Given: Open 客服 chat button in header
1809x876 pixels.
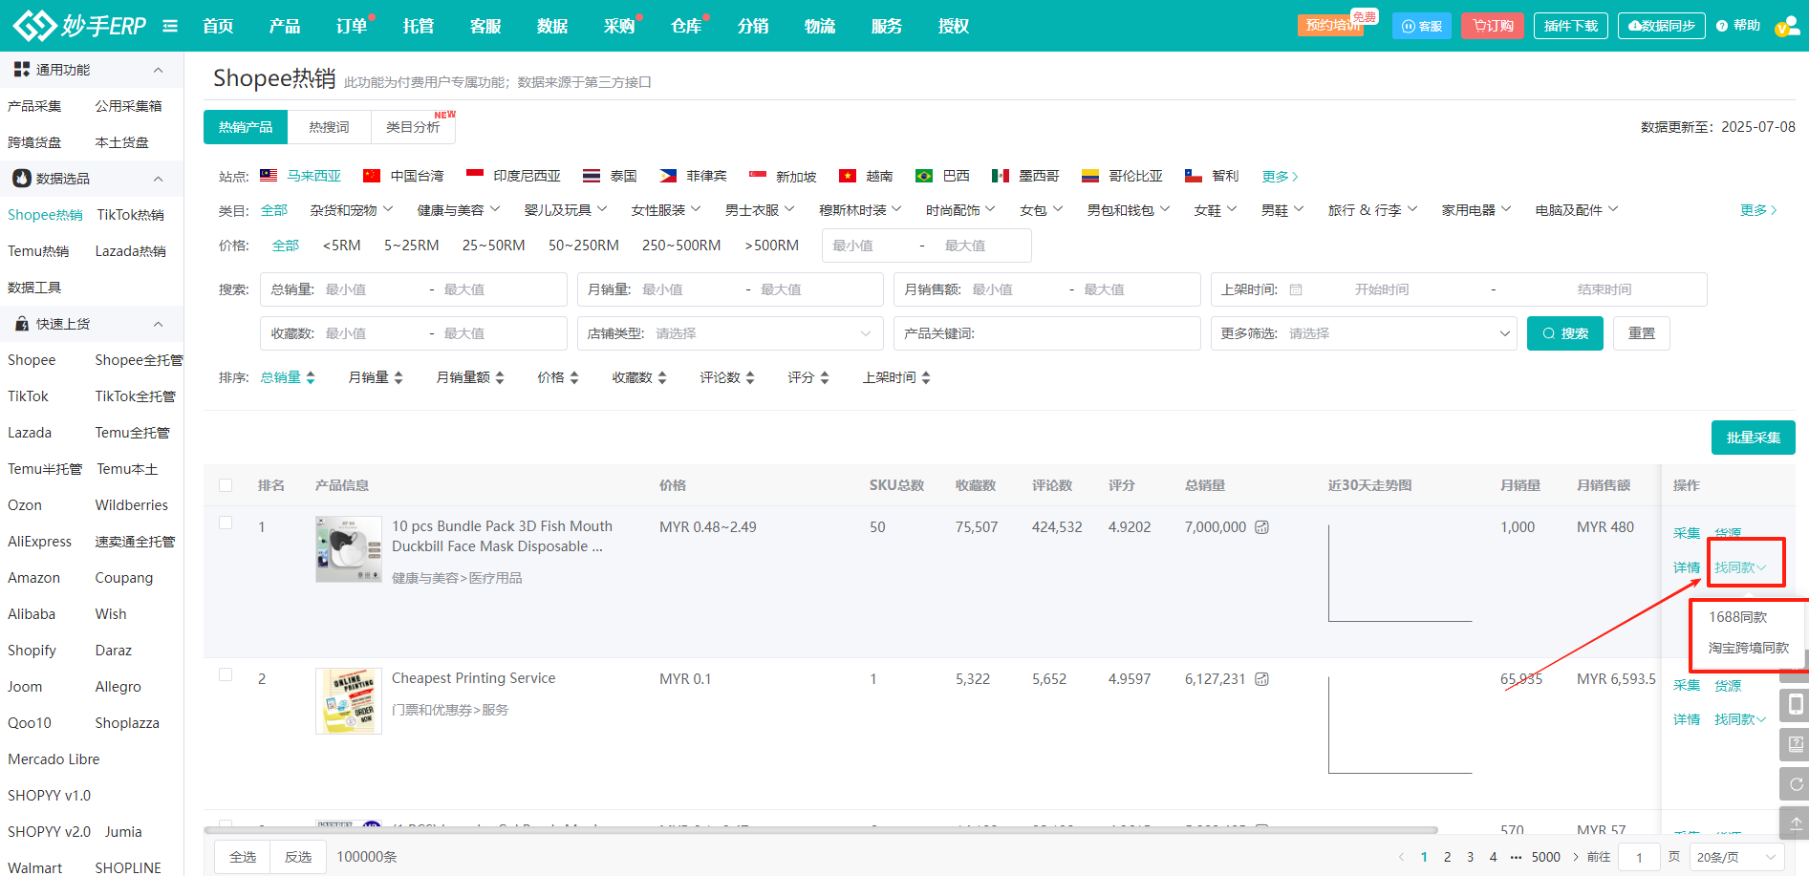Looking at the screenshot, I should (1421, 26).
